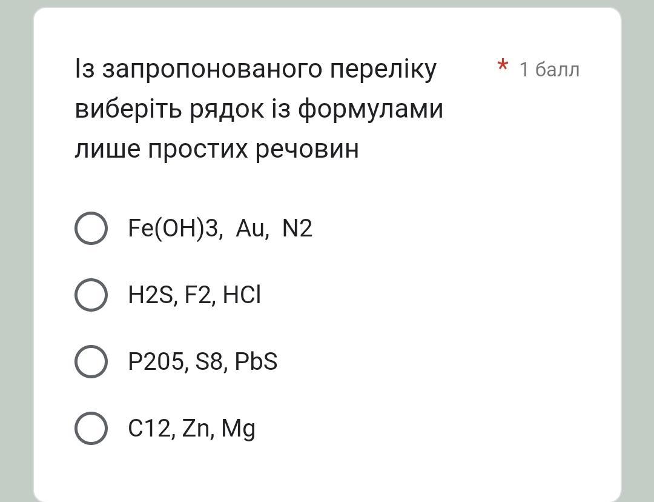Click "Au" in the first option
This screenshot has height=502, width=654.
(252, 229)
